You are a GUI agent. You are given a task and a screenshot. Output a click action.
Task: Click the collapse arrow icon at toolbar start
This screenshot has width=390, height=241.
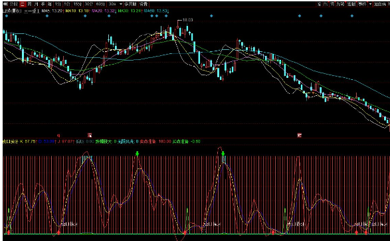click(5, 4)
